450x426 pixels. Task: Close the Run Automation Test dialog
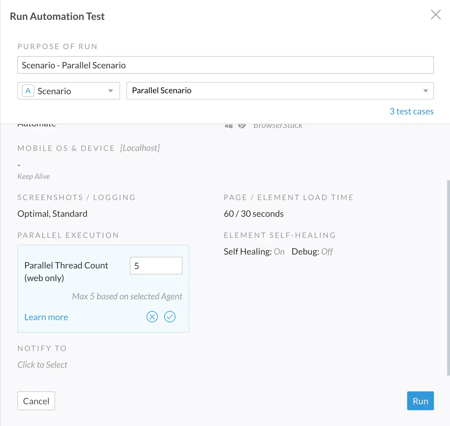(x=436, y=14)
